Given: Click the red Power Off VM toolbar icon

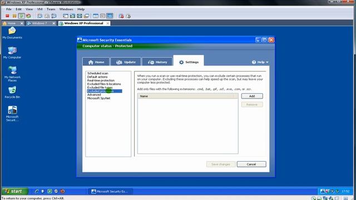Looking at the screenshot, I should [x=7, y=16].
